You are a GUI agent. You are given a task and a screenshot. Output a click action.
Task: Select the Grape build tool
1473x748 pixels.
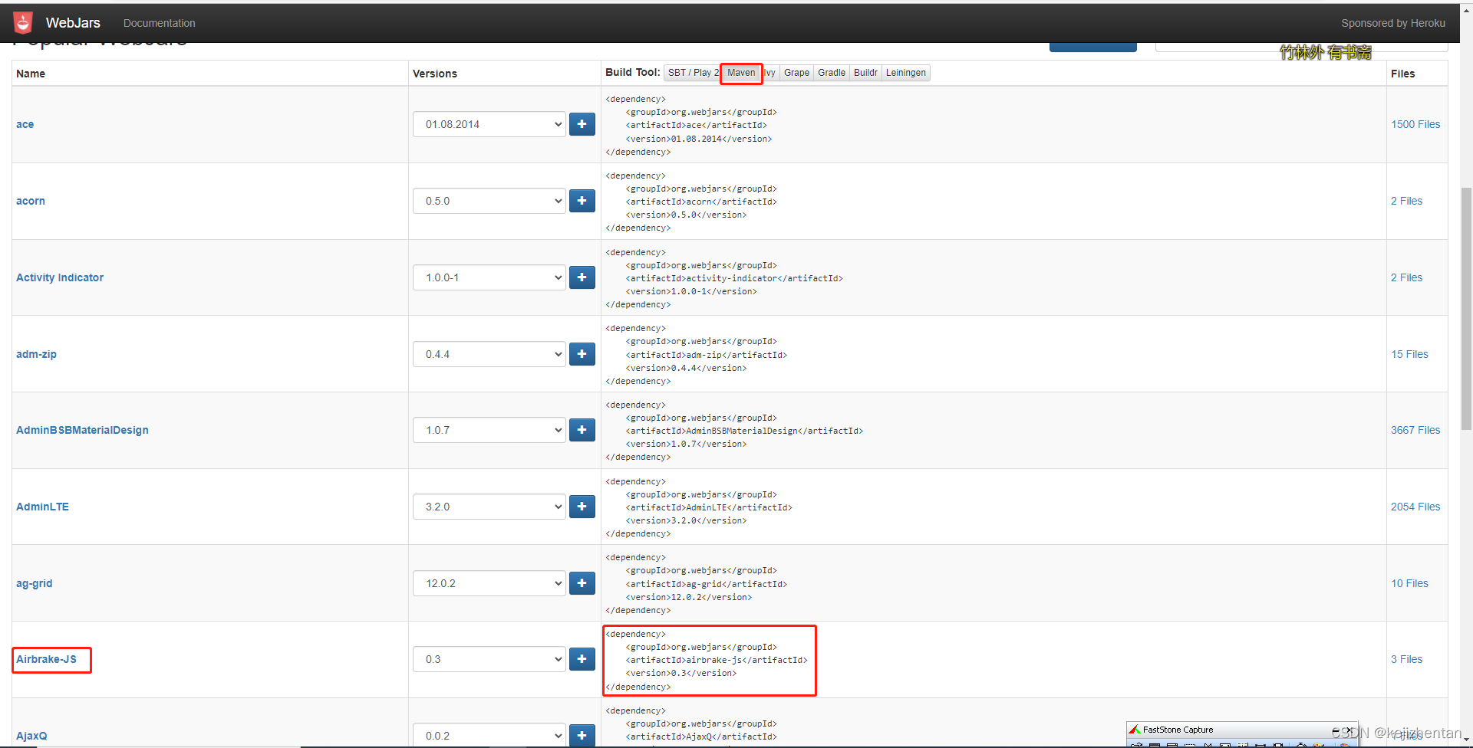click(x=796, y=73)
